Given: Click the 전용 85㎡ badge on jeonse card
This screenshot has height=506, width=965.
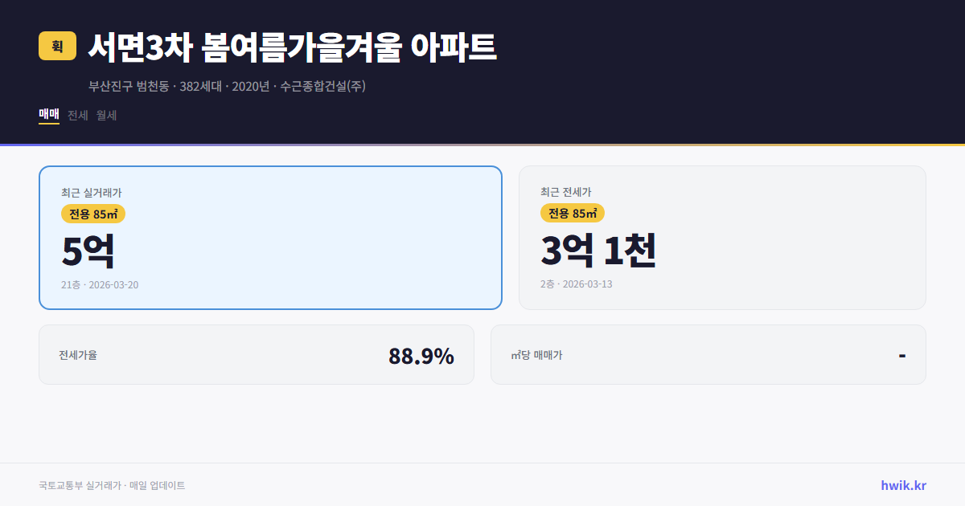Looking at the screenshot, I should [573, 213].
